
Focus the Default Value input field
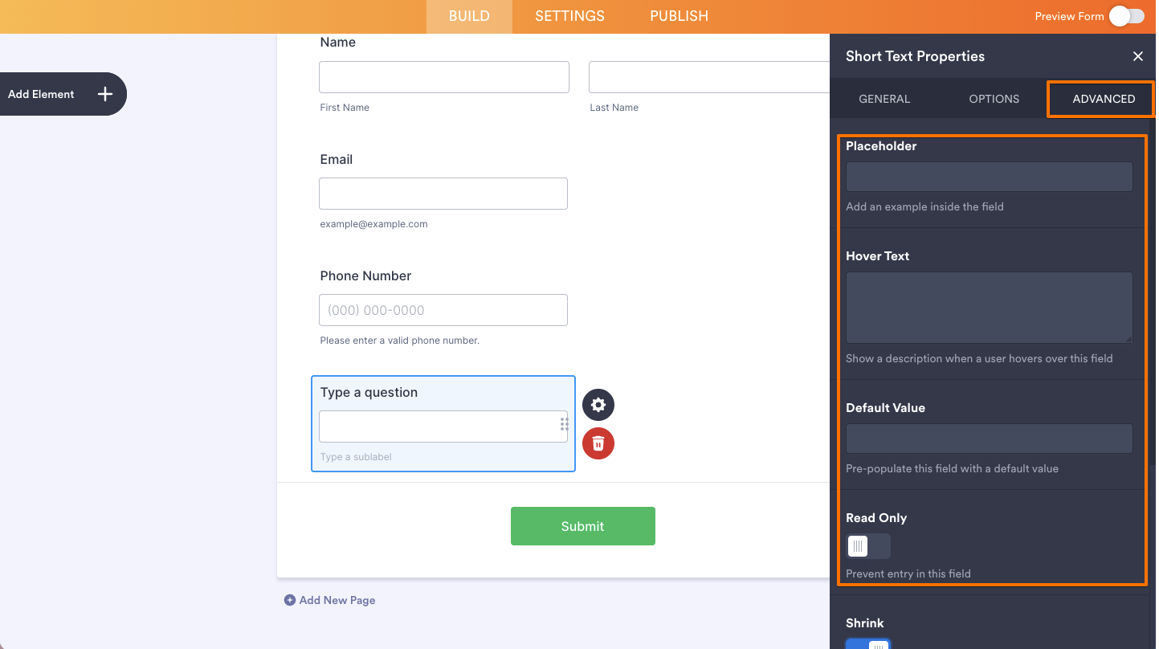point(990,439)
